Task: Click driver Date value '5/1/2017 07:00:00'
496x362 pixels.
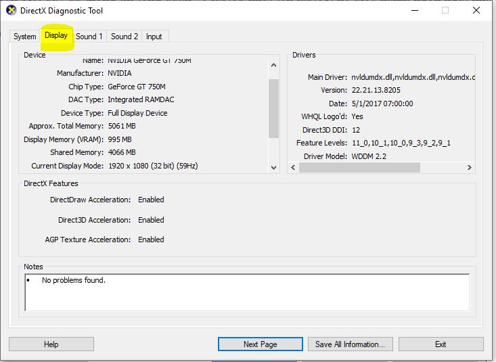Action: (382, 104)
